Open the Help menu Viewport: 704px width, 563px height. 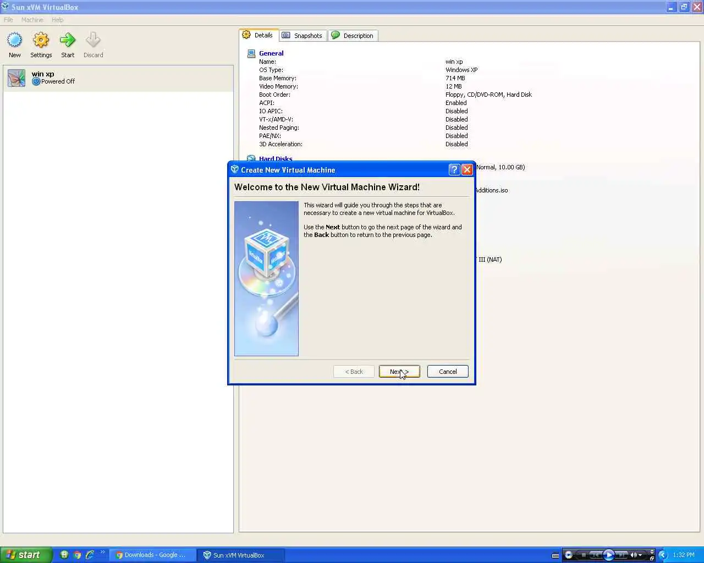[58, 20]
